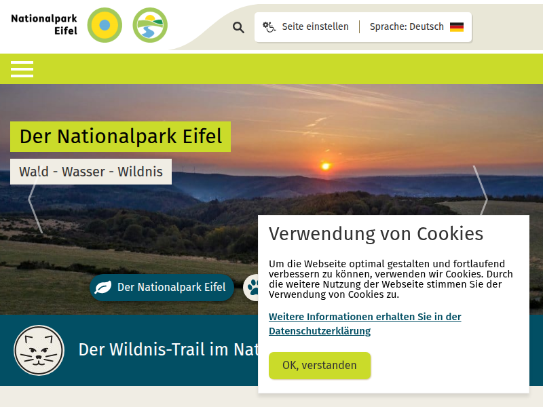Accept cookies with OK, verstanden
Viewport: 543px width, 407px height.
320,365
